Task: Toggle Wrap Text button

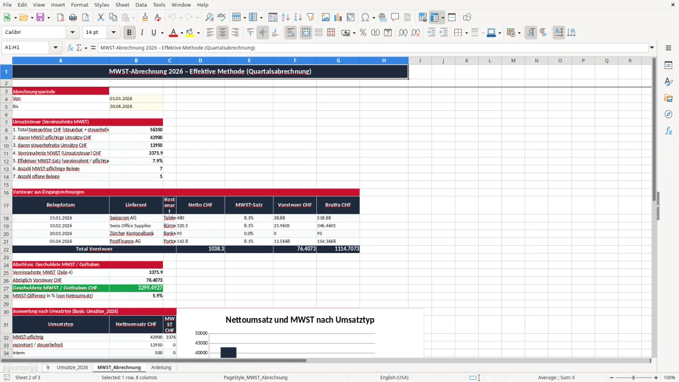Action: [291, 33]
